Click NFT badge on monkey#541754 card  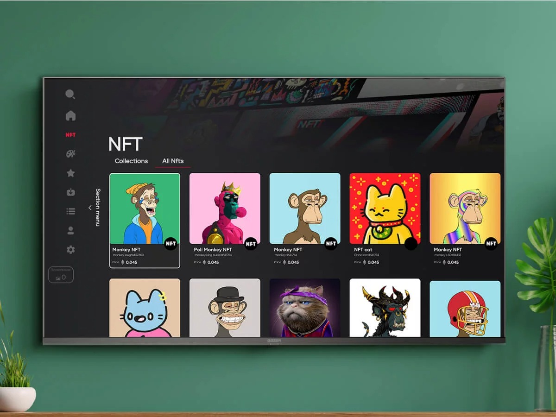click(331, 243)
